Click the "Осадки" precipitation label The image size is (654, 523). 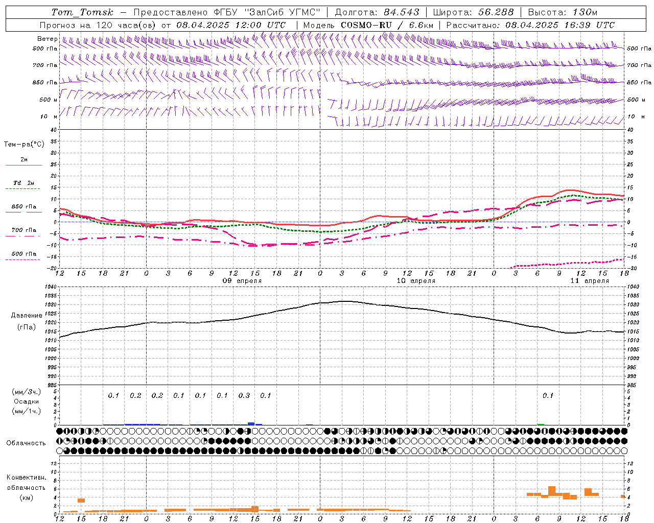pos(27,401)
